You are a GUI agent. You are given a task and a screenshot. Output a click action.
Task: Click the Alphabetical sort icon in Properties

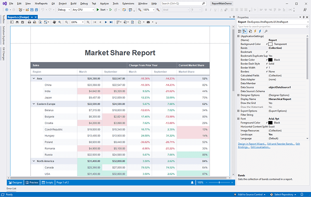point(245,31)
